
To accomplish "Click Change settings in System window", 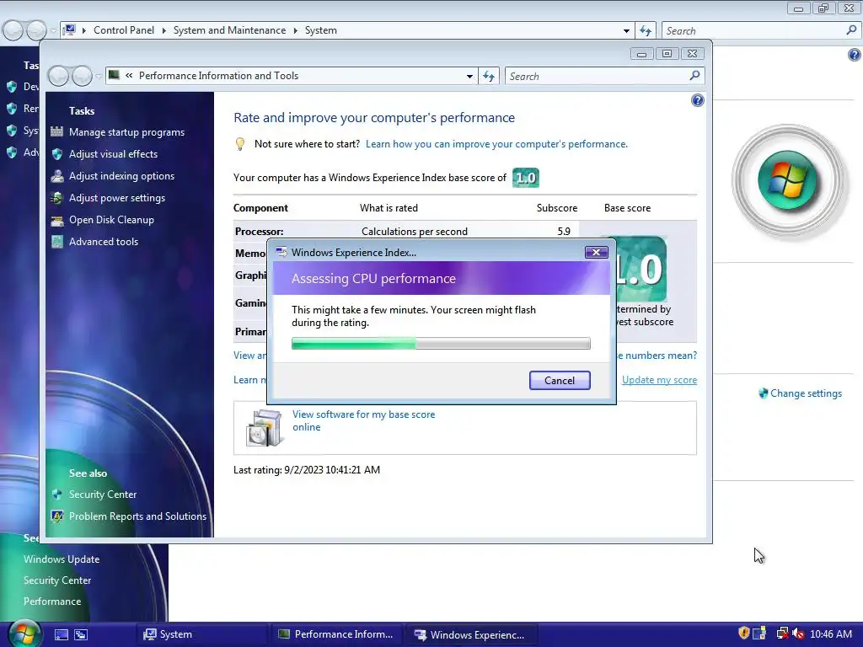I will 806,393.
